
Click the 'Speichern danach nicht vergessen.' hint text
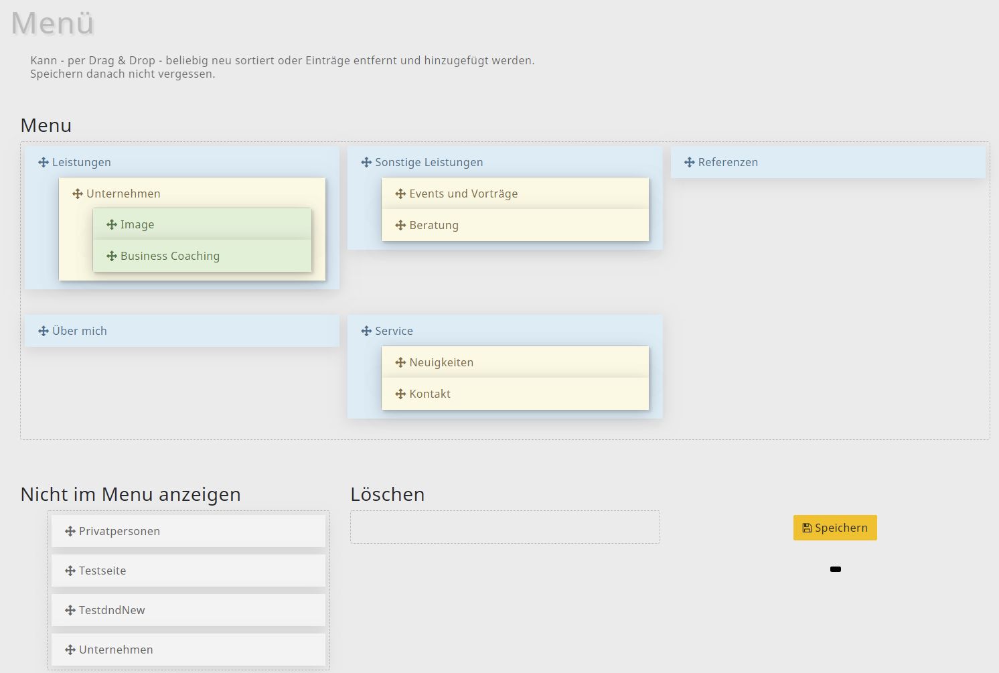coord(123,74)
